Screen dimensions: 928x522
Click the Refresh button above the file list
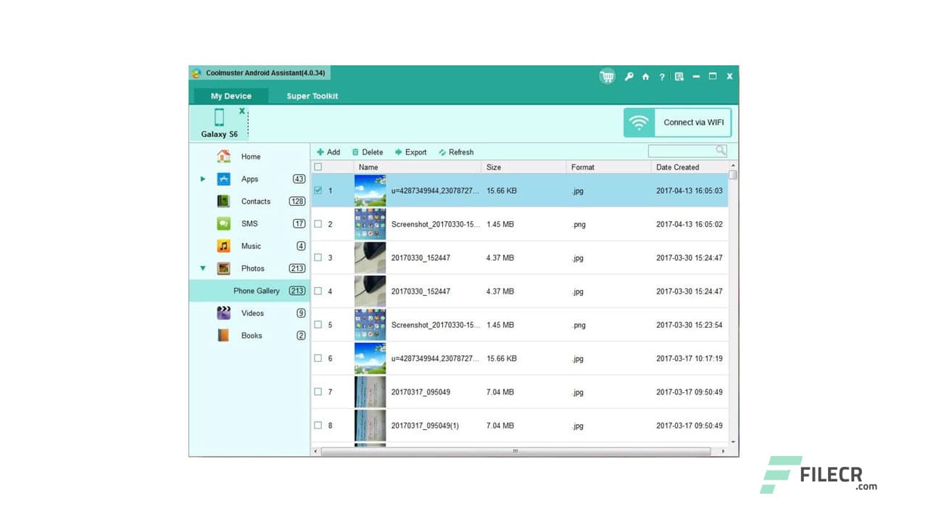[456, 152]
